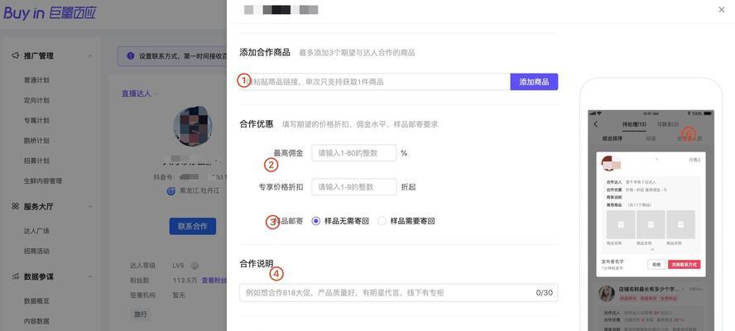The image size is (735, 331).
Task: Click the blue 联系合作 button
Action: click(x=193, y=227)
